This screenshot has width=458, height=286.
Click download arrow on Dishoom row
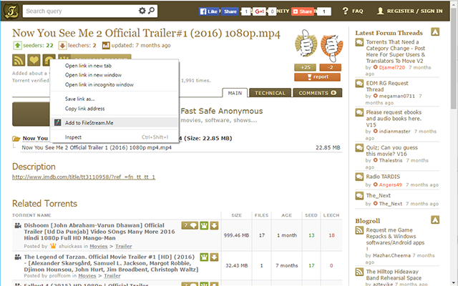pyautogui.click(x=214, y=226)
